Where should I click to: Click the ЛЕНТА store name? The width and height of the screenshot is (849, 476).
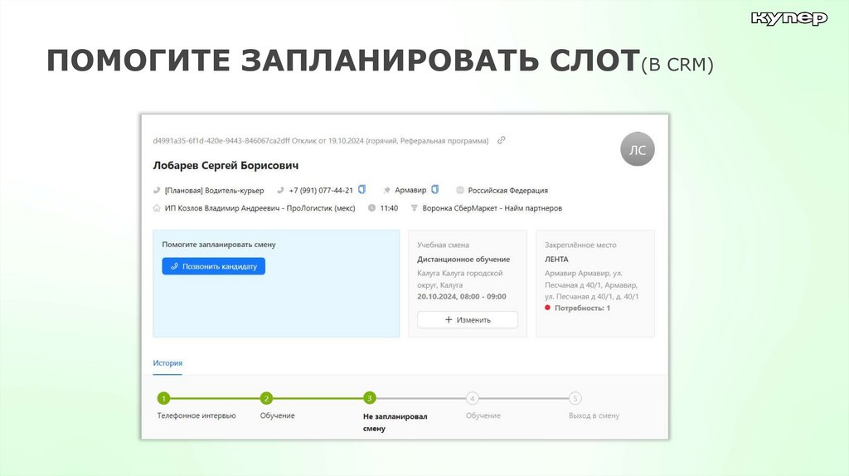[x=556, y=259]
